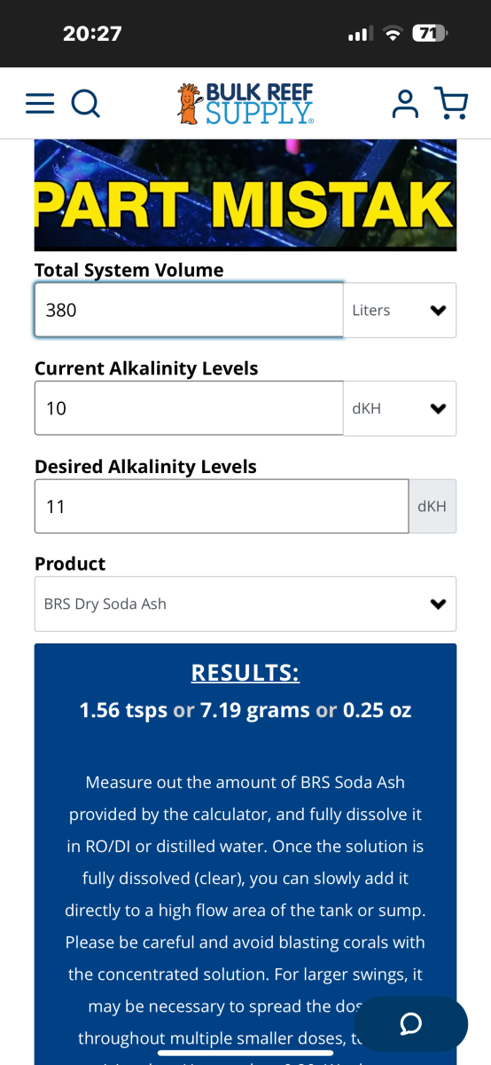Expand the Liters volume unit dropdown
This screenshot has width=491, height=1065.
click(x=400, y=311)
